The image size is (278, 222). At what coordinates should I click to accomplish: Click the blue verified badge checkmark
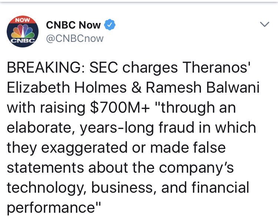[110, 25]
